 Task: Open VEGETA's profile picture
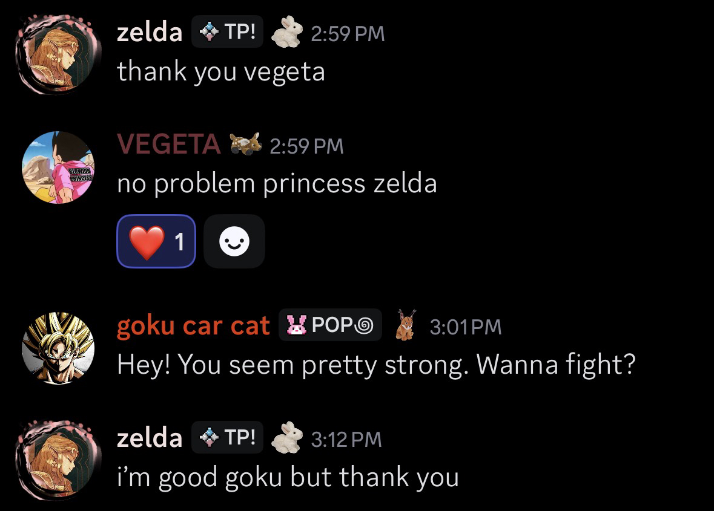pos(58,167)
